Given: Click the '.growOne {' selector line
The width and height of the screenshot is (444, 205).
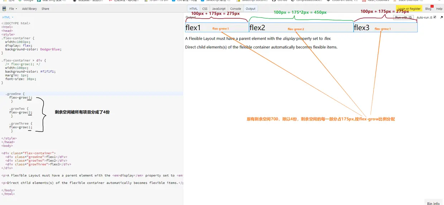Looking at the screenshot, I should click(15, 94).
